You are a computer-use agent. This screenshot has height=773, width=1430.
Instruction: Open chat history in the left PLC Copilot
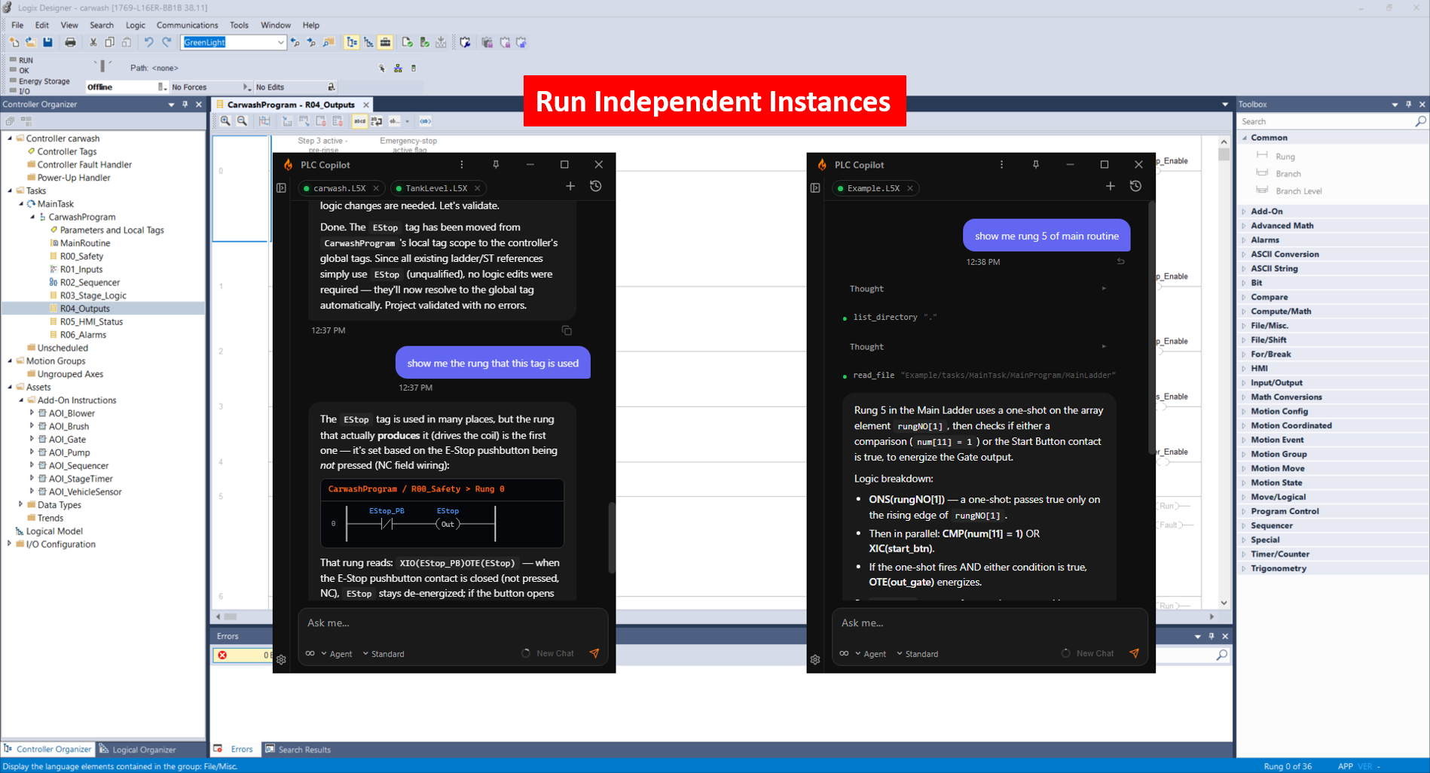[596, 186]
